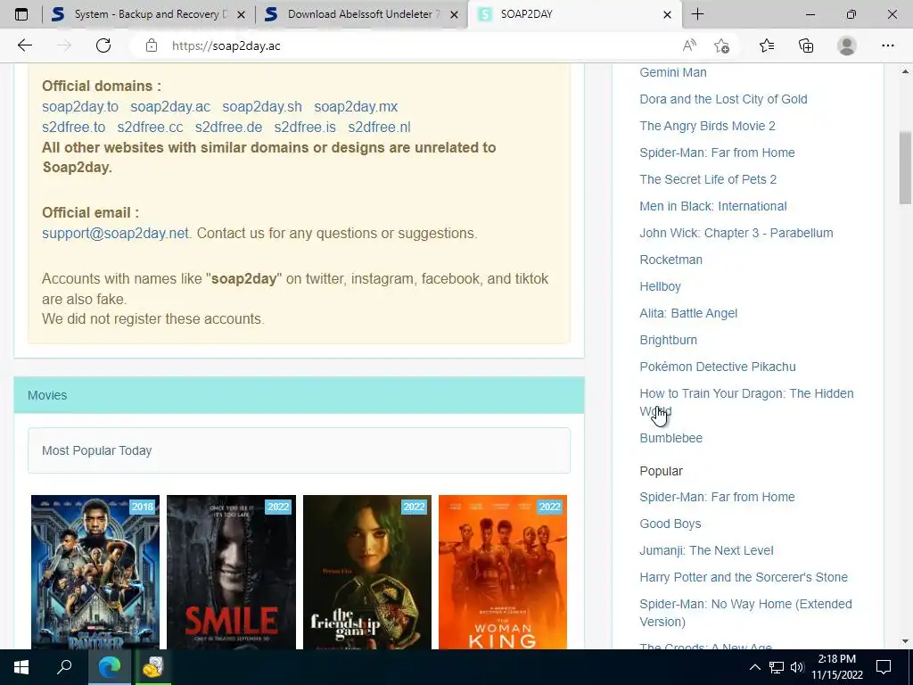Image resolution: width=913 pixels, height=685 pixels.
Task: Open the Movies section header
Action: [x=299, y=395]
